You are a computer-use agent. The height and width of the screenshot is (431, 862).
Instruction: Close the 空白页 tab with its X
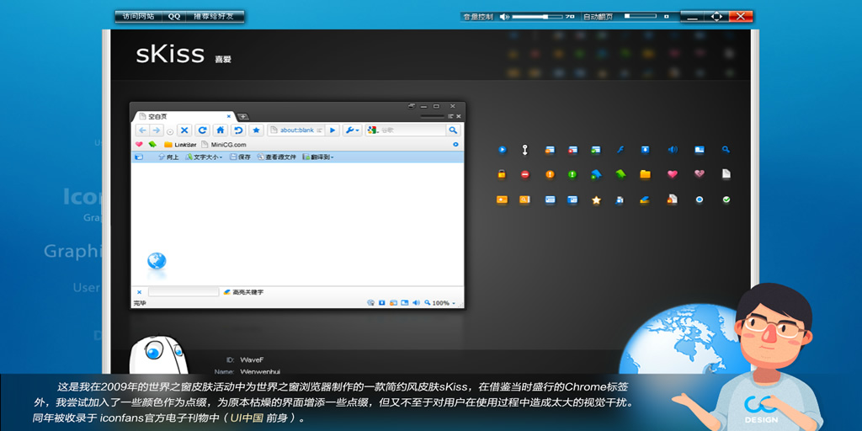(x=229, y=116)
